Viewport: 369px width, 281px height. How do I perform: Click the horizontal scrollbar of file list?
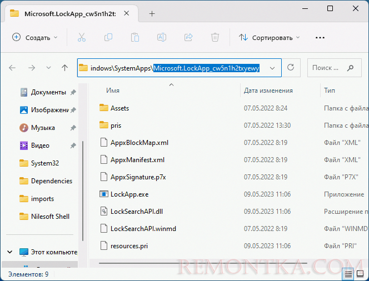pyautogui.click(x=203, y=263)
